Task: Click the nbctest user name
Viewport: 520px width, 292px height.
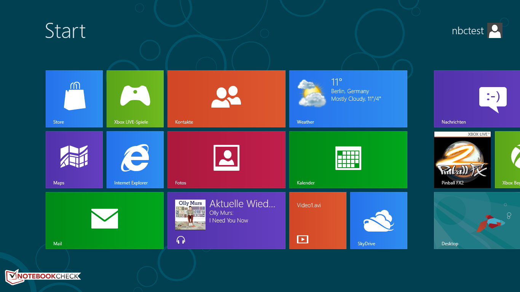Action: [468, 31]
